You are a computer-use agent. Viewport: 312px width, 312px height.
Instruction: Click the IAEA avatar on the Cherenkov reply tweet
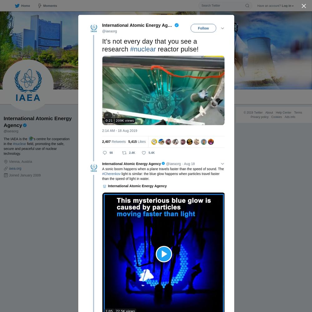[x=94, y=168]
